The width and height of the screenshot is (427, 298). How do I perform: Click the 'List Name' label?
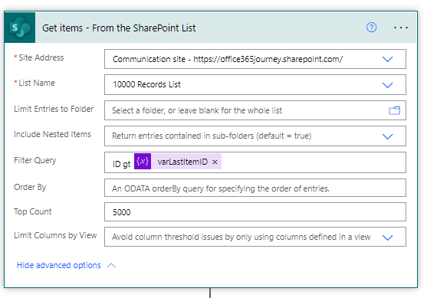click(x=37, y=83)
